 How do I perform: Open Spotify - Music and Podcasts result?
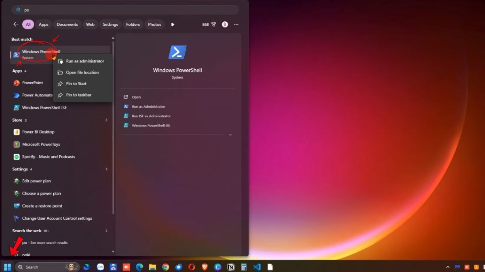(61, 157)
